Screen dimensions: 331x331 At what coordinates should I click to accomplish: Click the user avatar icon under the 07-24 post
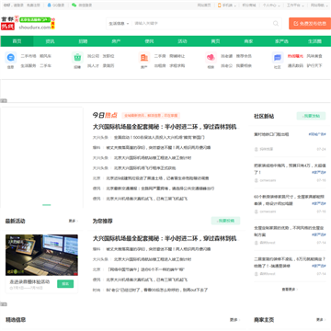click(x=257, y=149)
